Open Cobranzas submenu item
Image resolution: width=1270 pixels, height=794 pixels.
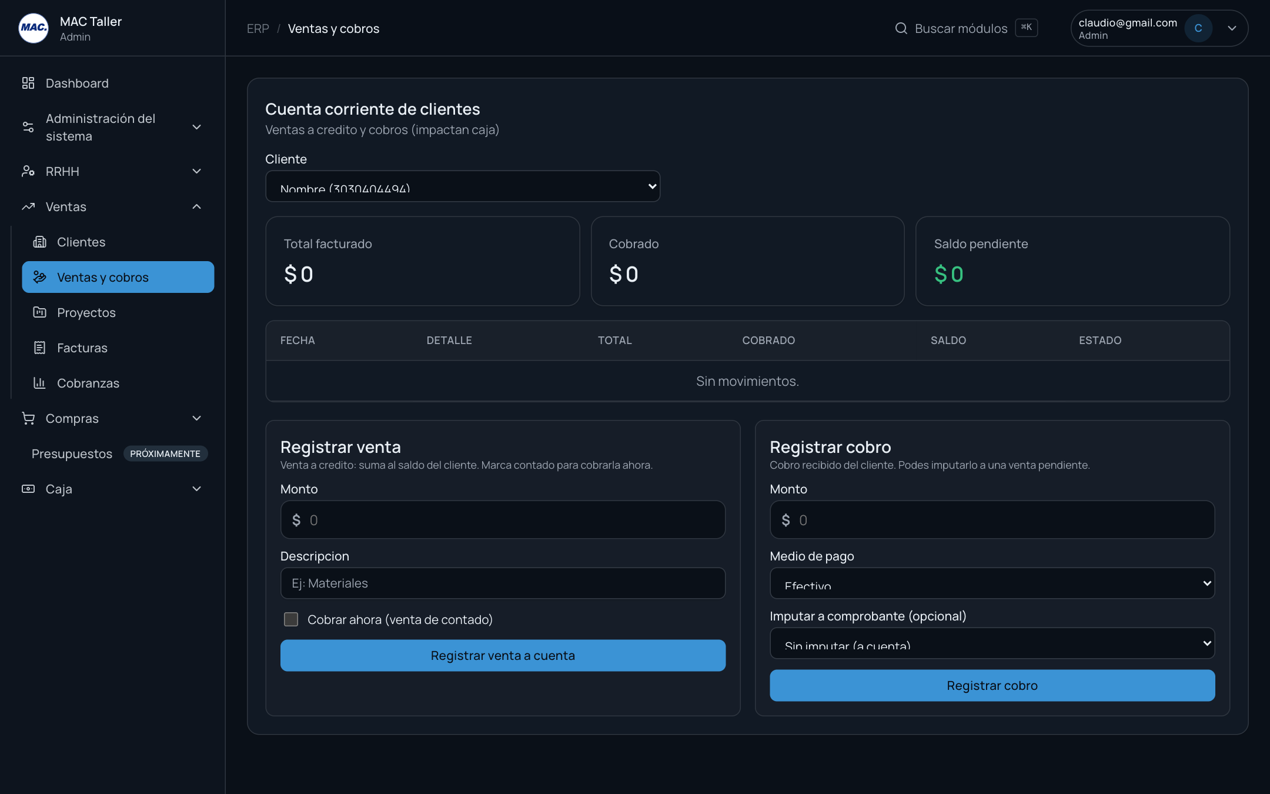click(x=118, y=383)
